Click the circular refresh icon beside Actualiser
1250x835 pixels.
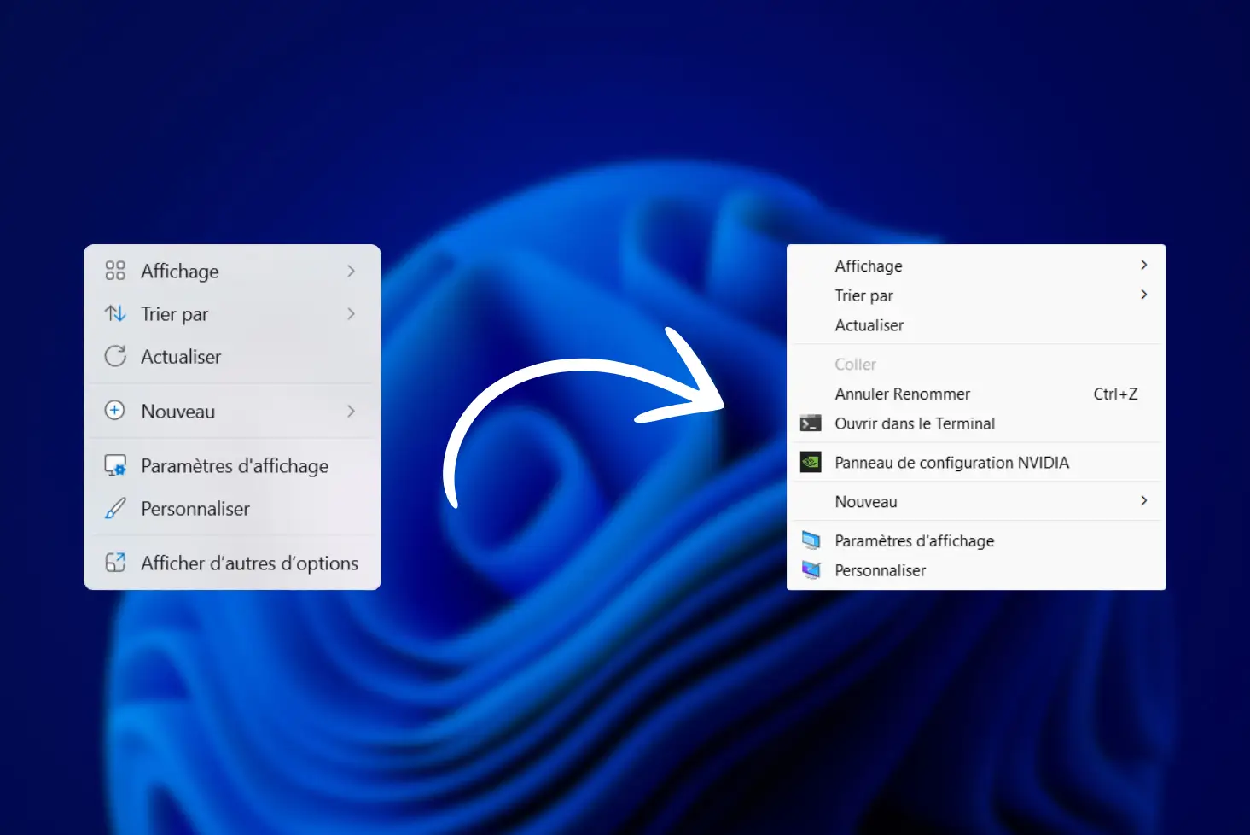click(115, 356)
